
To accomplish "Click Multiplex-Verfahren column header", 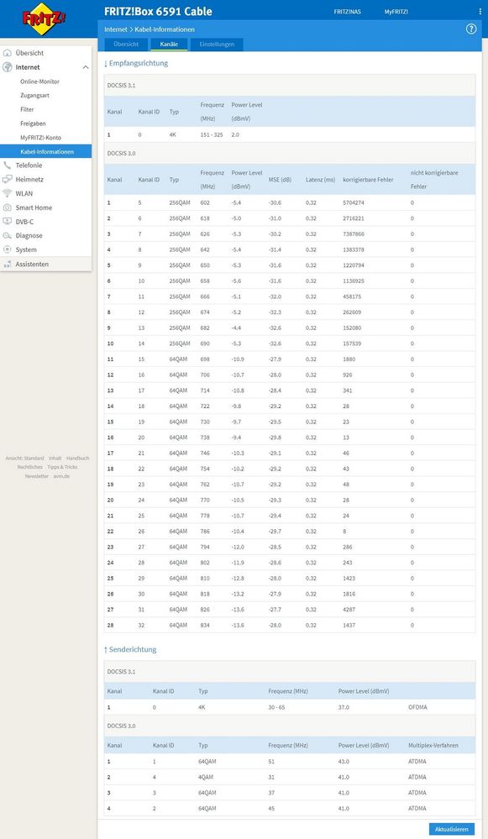I will (433, 746).
